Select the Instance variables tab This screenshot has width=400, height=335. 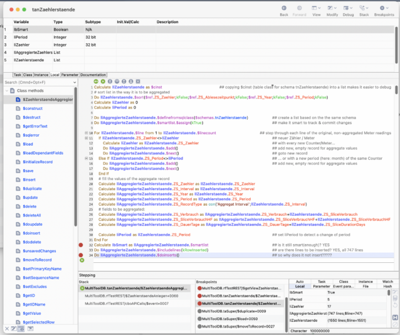42,75
